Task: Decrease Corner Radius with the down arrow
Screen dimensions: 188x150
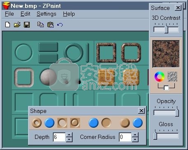Action: click(135, 139)
